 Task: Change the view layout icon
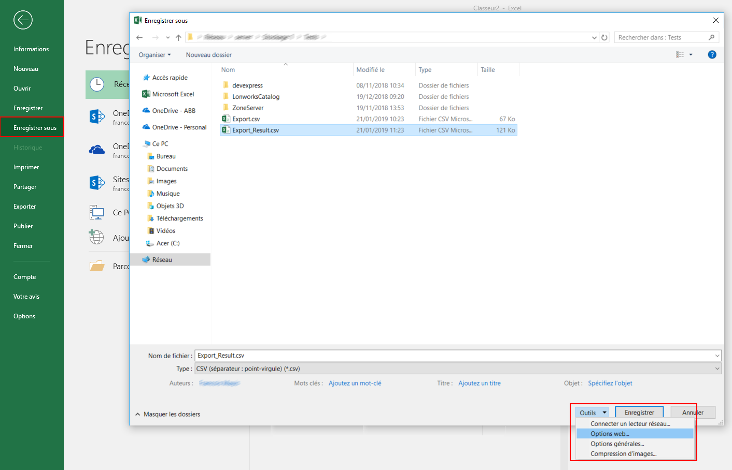pos(680,54)
